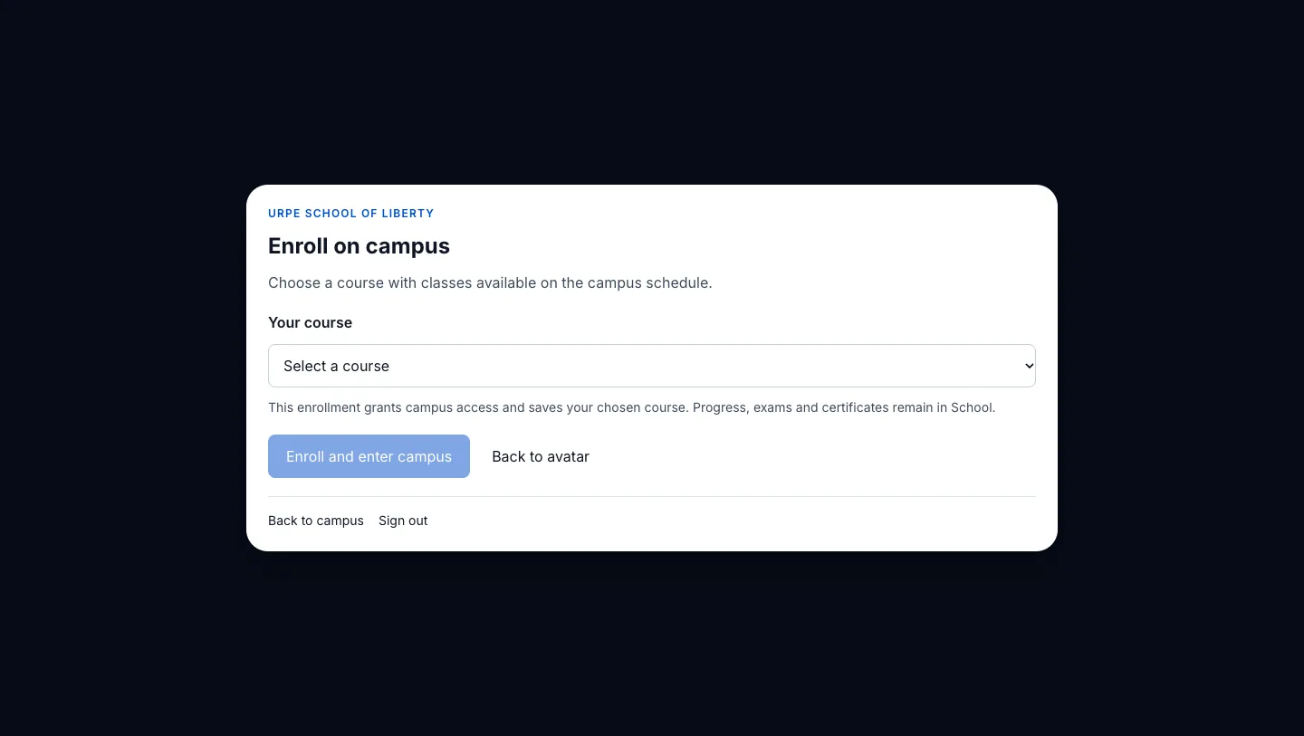Click the "Enroll on campus" heading
This screenshot has width=1304, height=736.
click(x=359, y=246)
